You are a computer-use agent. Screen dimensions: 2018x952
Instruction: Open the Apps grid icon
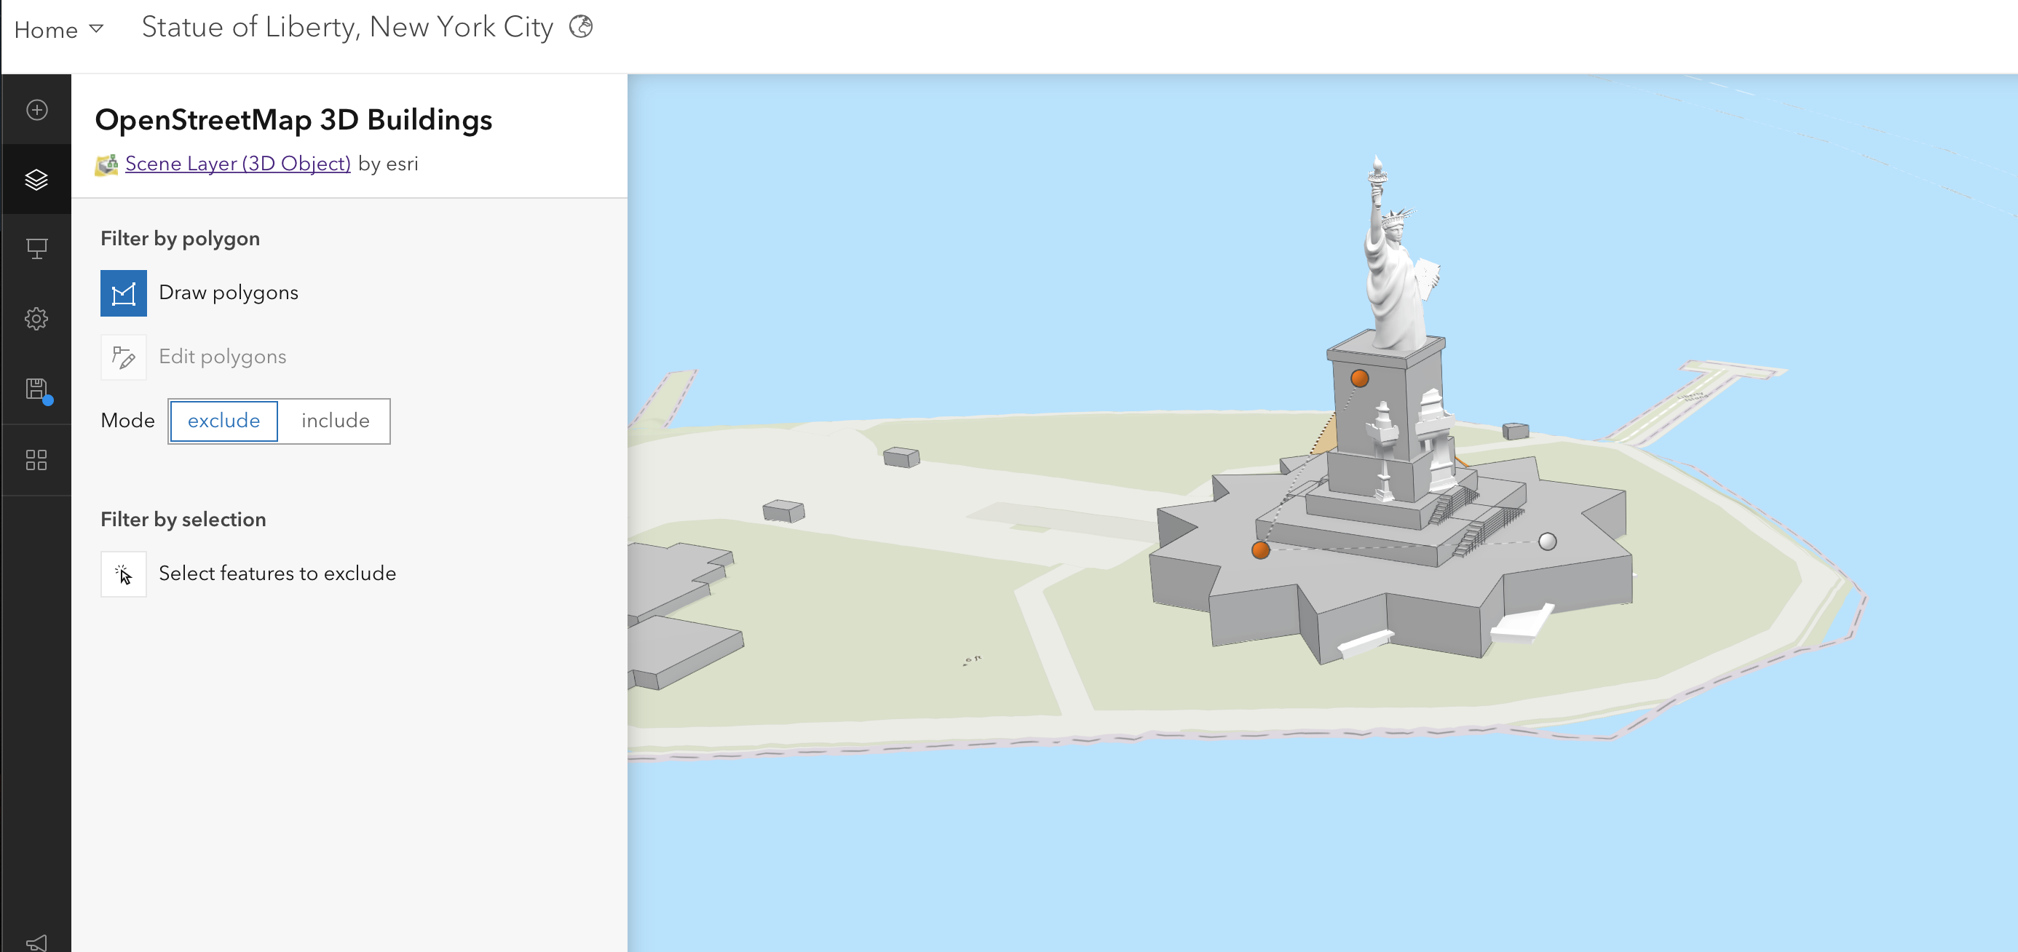[x=37, y=459]
